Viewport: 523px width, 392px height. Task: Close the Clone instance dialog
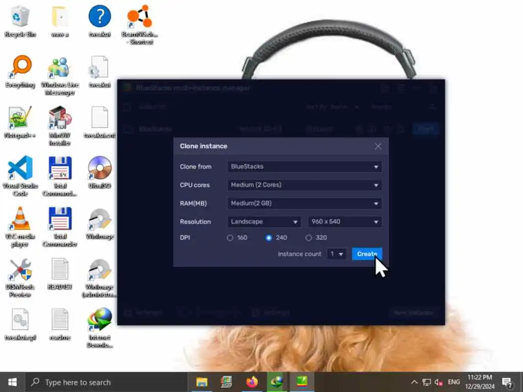pos(378,146)
